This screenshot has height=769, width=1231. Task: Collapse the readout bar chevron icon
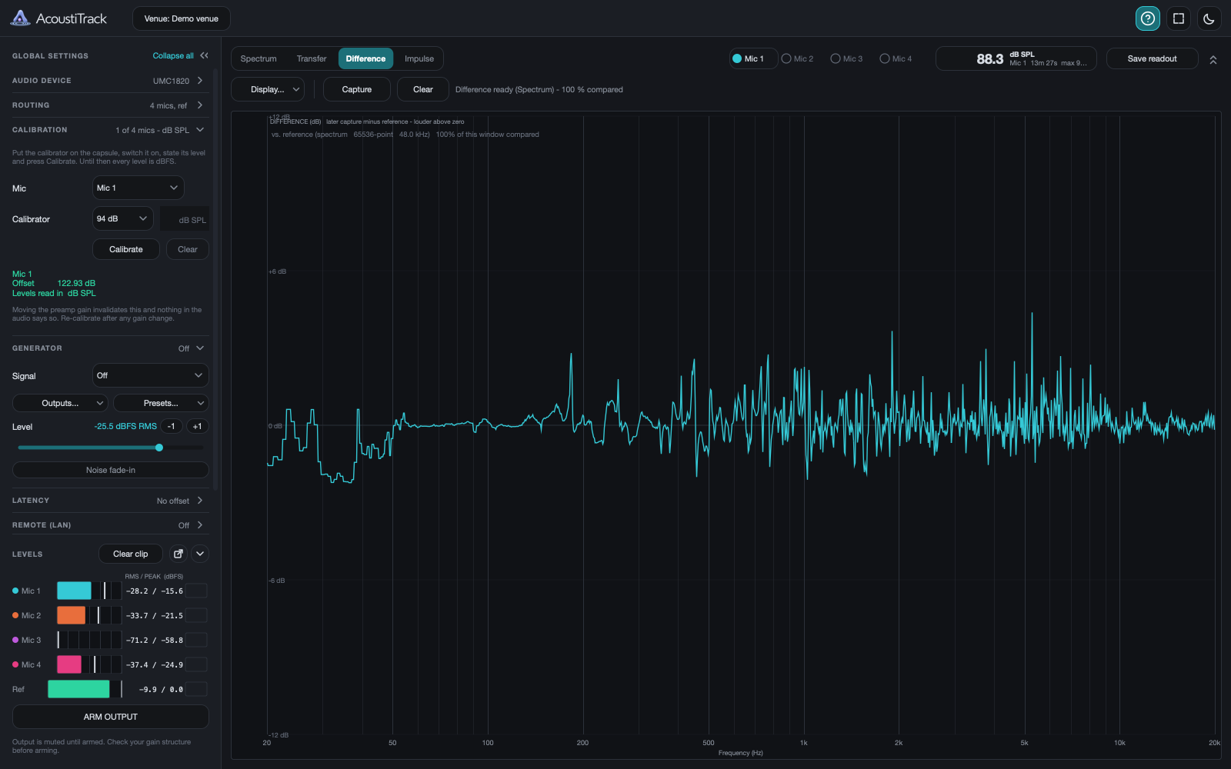pos(1213,59)
